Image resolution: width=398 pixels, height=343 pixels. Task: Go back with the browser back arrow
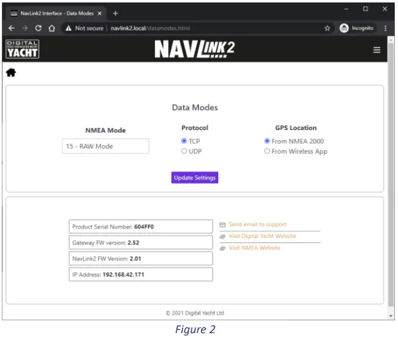(12, 28)
